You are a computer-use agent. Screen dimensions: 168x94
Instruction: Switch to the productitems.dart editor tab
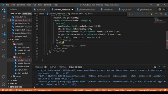87,10
